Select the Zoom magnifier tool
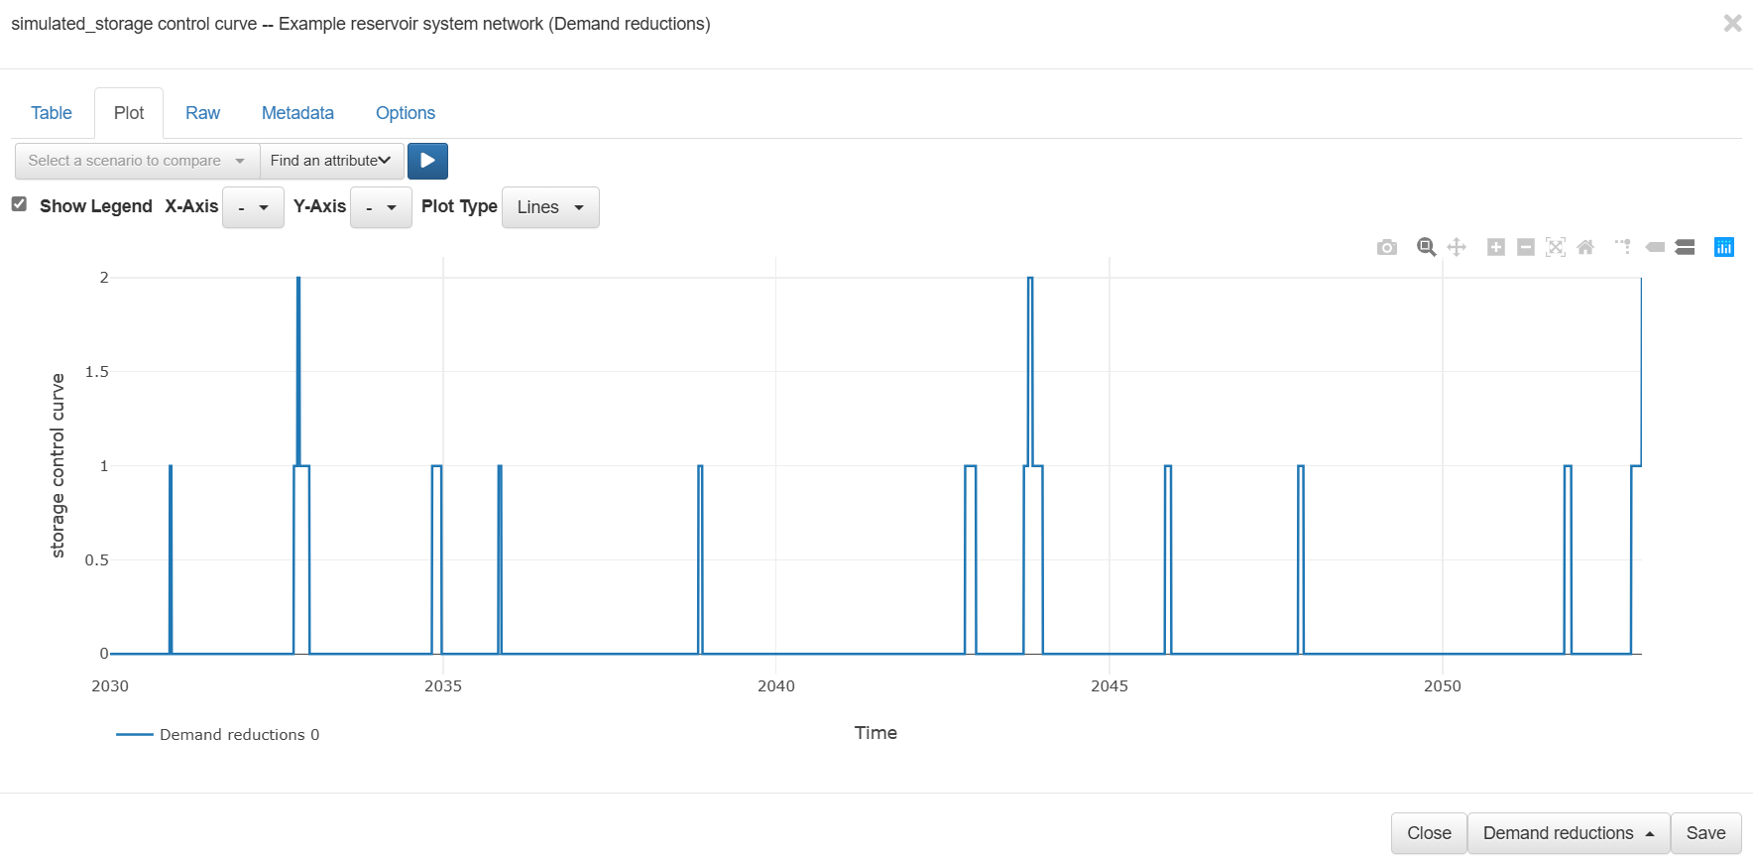 [x=1426, y=247]
